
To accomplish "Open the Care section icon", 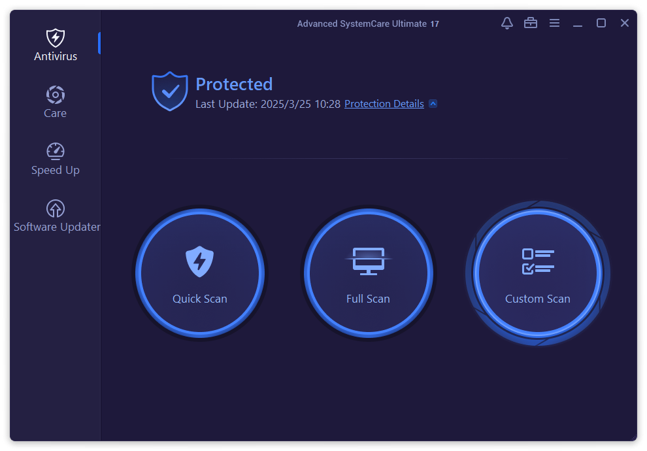I will [x=56, y=95].
